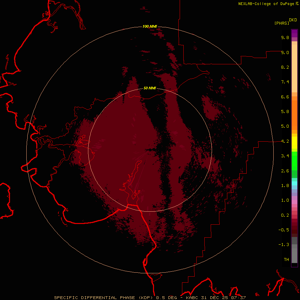
Task: Click the 0.2 scale value
Action: coord(285,215)
